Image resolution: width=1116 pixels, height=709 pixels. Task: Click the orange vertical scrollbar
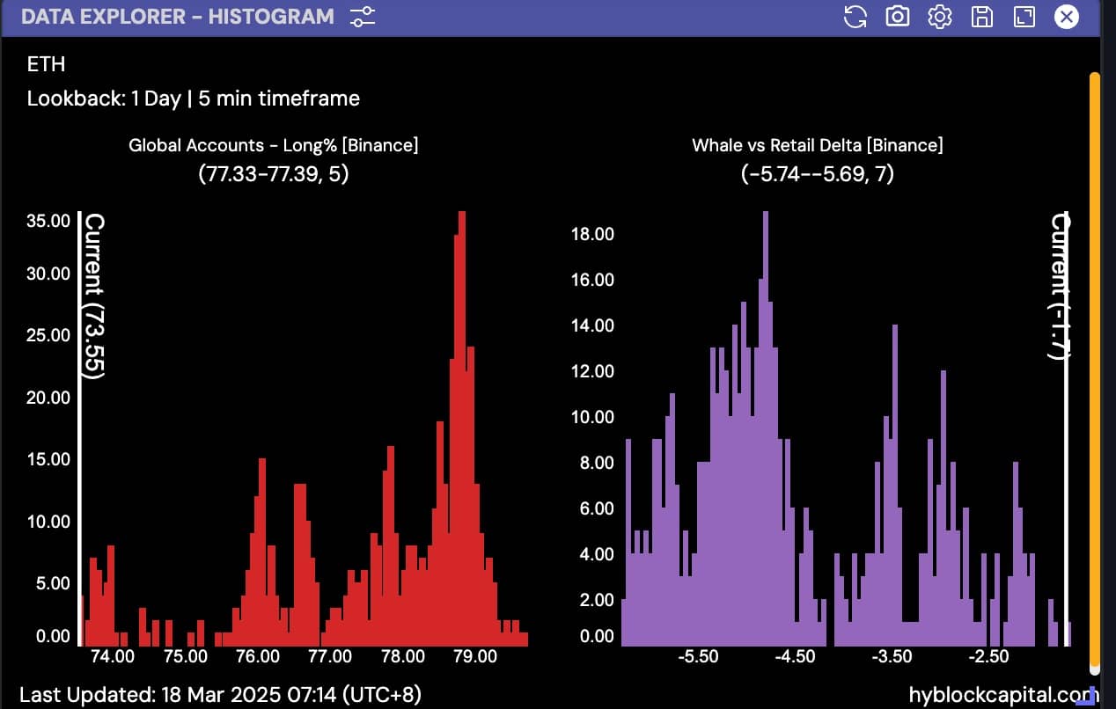point(1095,369)
